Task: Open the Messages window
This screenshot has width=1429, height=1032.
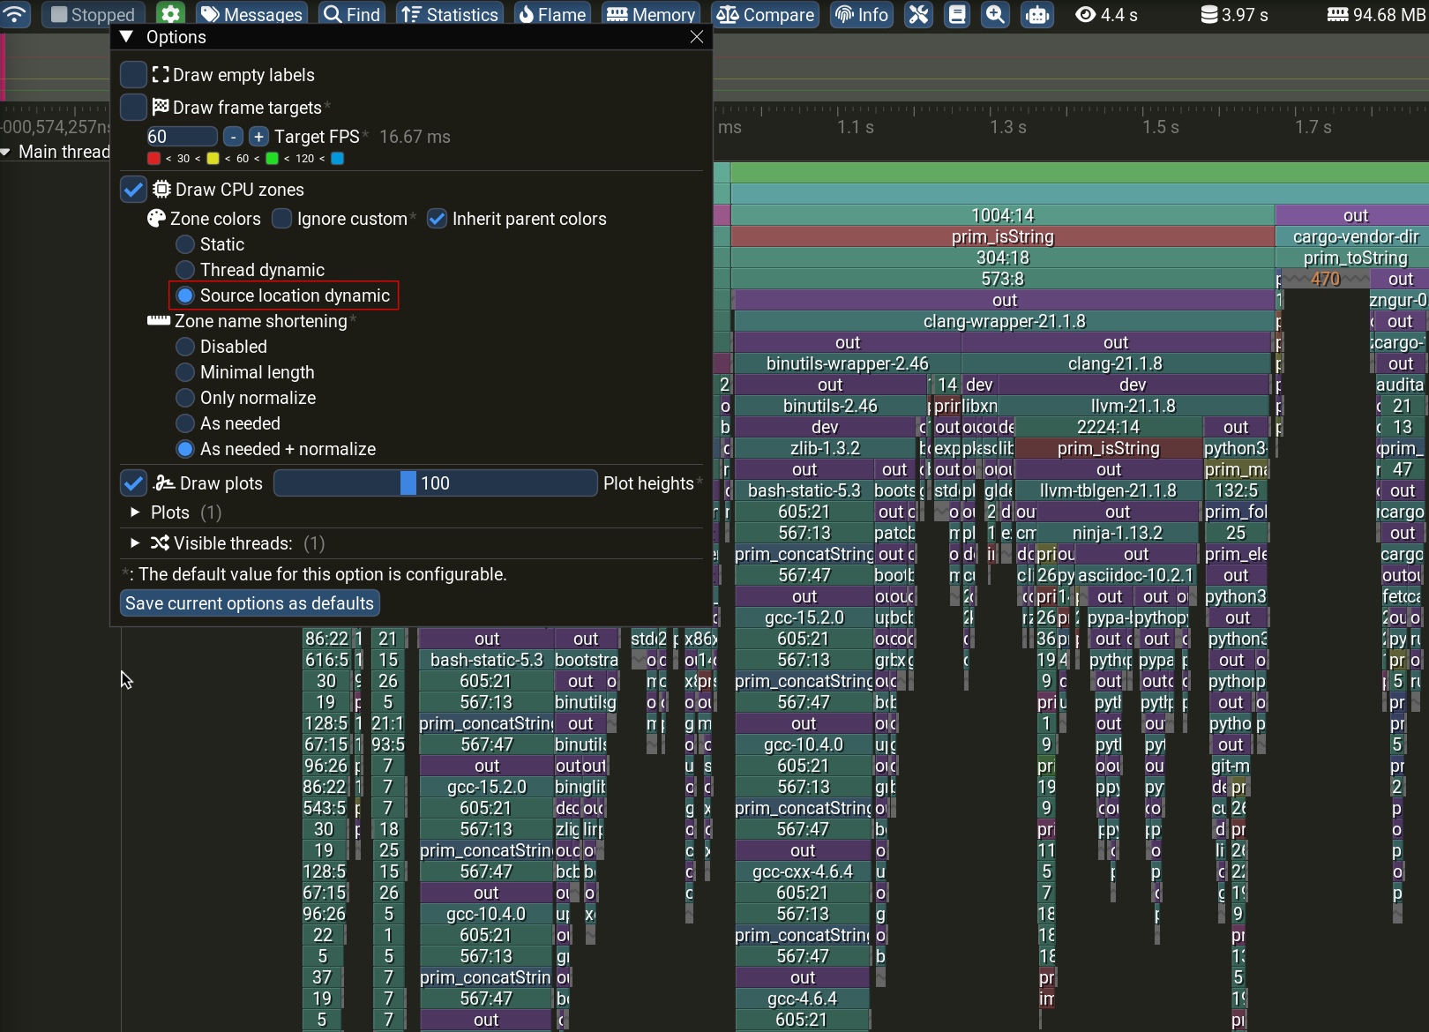Action: 251,14
